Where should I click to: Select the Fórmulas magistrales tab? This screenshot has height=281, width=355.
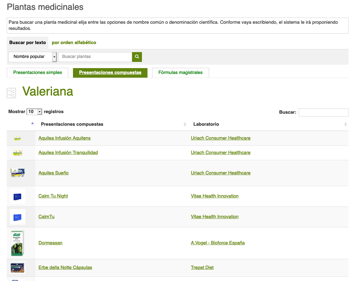pos(180,72)
